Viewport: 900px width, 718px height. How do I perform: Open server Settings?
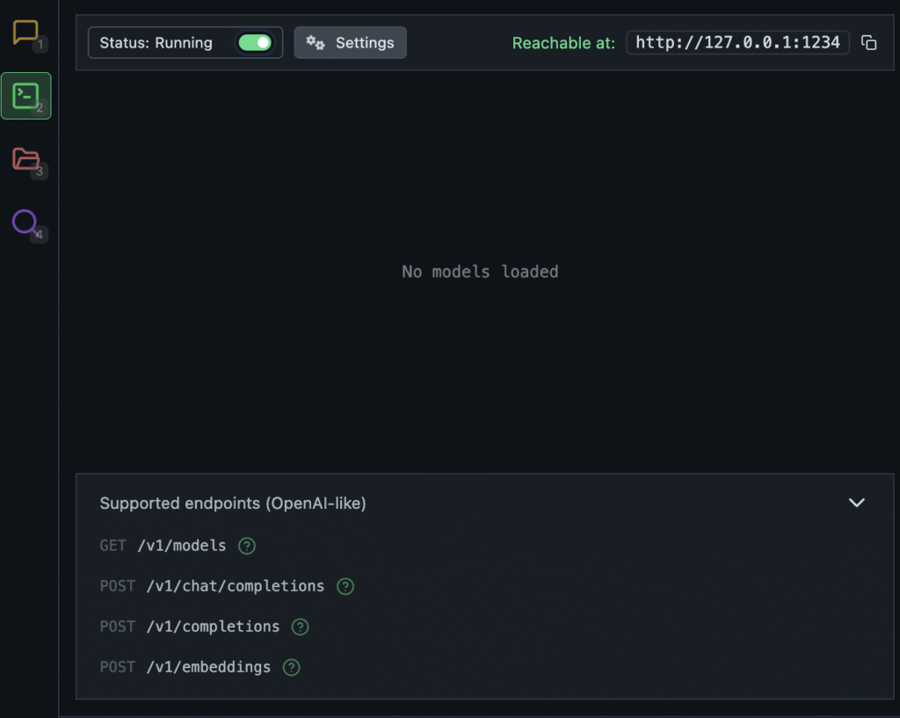tap(350, 42)
